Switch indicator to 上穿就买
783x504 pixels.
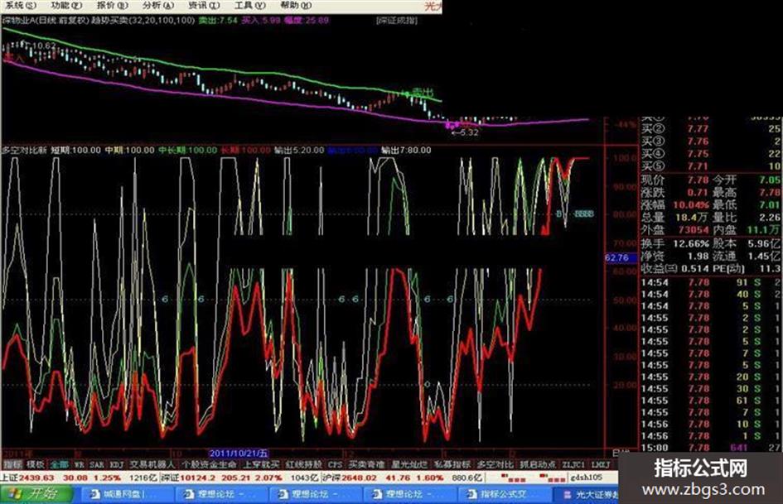tap(261, 464)
